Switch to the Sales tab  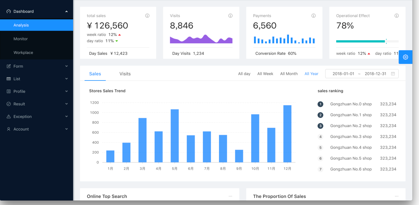(x=95, y=74)
